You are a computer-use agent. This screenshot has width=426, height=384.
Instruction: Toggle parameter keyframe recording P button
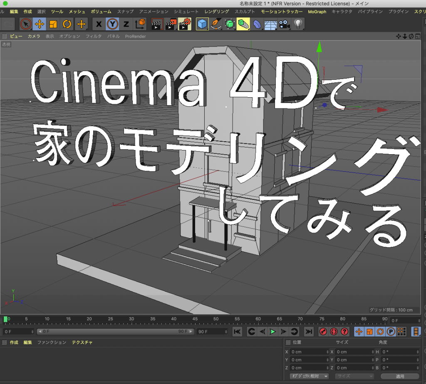click(x=391, y=332)
